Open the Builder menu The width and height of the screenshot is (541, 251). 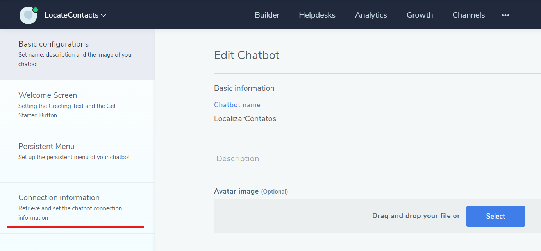[x=267, y=15]
